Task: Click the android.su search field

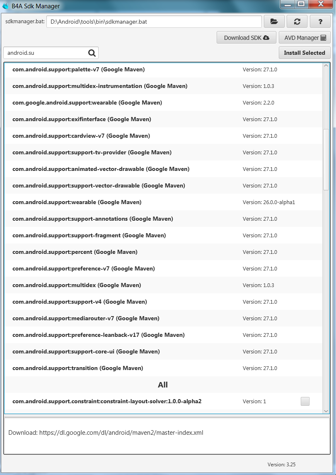Action: tap(51, 53)
